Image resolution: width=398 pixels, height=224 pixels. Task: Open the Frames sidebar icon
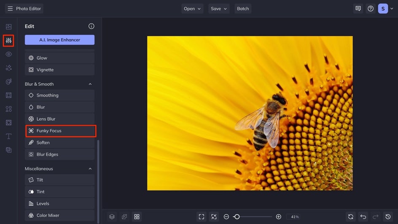[8, 95]
